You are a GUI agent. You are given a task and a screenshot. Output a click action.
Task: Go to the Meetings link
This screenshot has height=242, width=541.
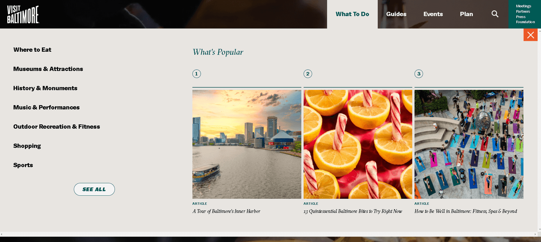[523, 6]
